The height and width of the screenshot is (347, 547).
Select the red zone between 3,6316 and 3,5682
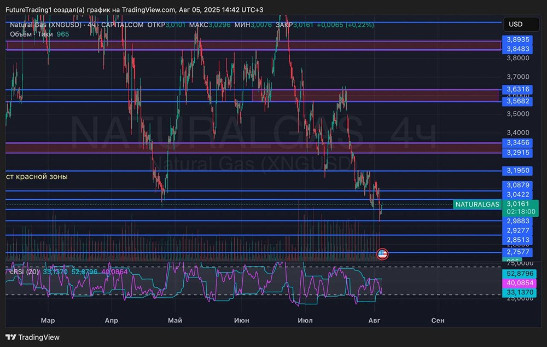pos(375,95)
